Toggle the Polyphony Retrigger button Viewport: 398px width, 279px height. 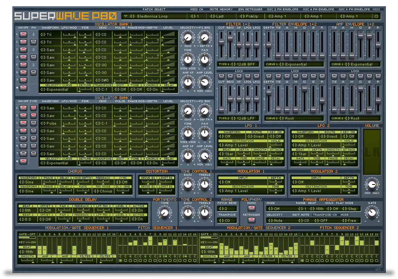click(252, 220)
